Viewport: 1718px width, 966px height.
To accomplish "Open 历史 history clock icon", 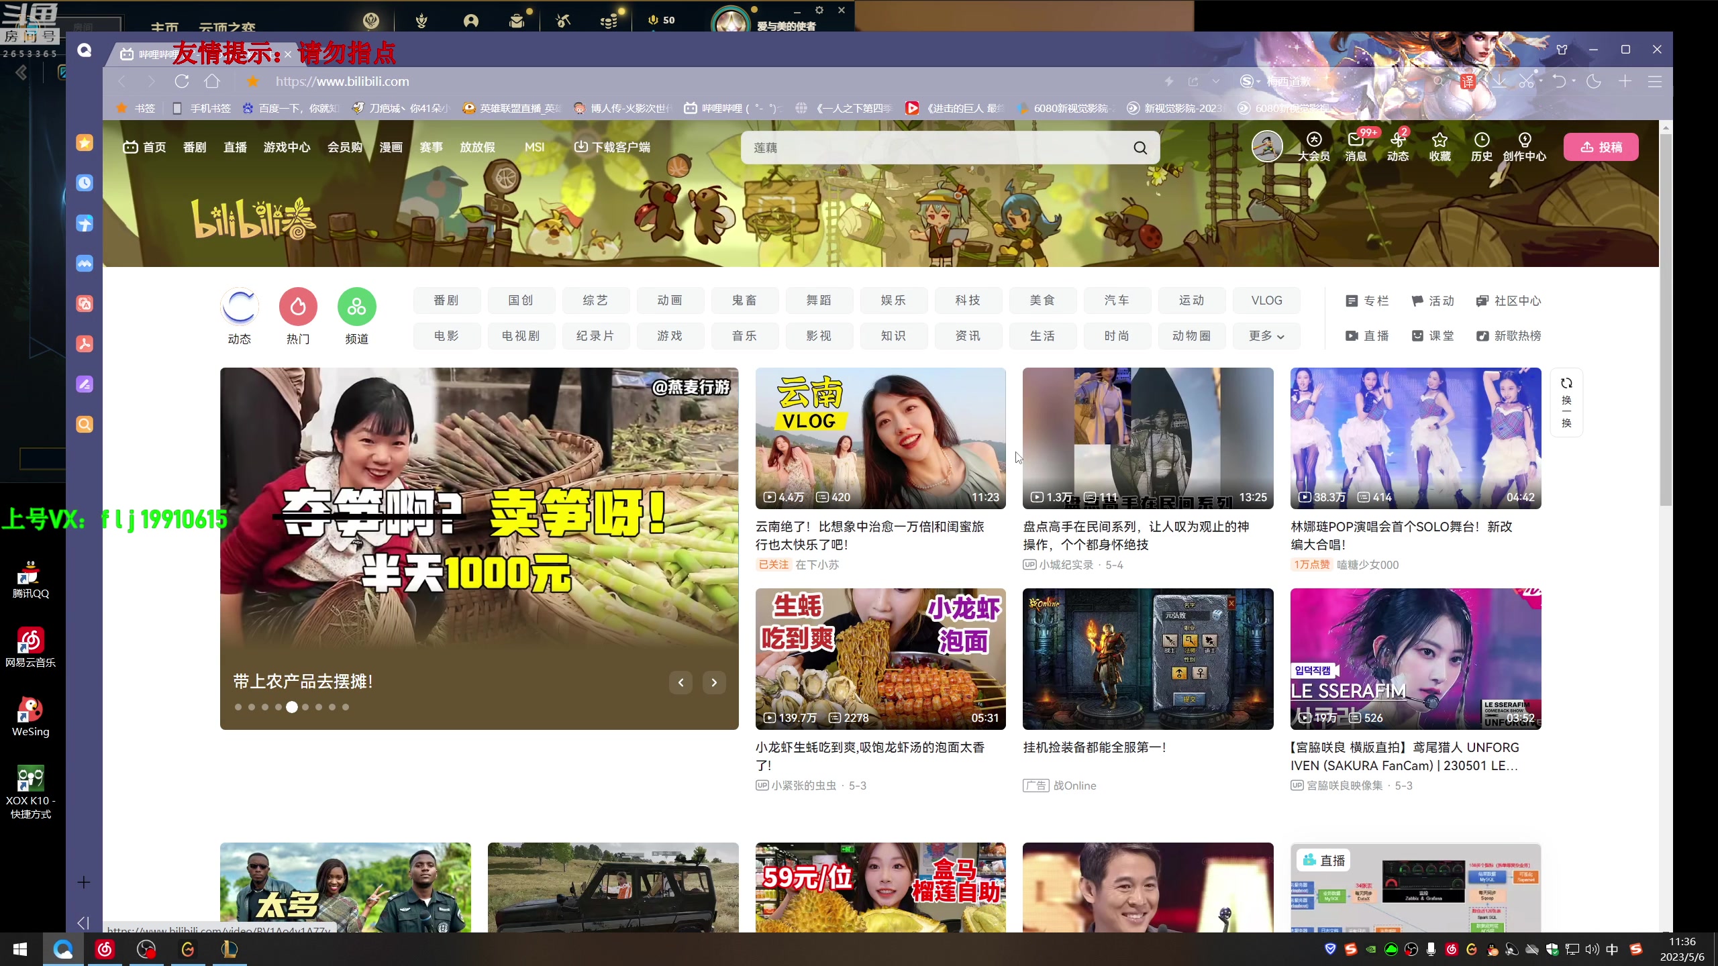I will click(1482, 146).
